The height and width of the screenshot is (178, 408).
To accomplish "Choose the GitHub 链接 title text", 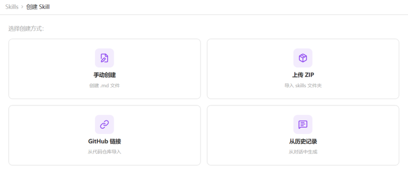I will (x=104, y=141).
